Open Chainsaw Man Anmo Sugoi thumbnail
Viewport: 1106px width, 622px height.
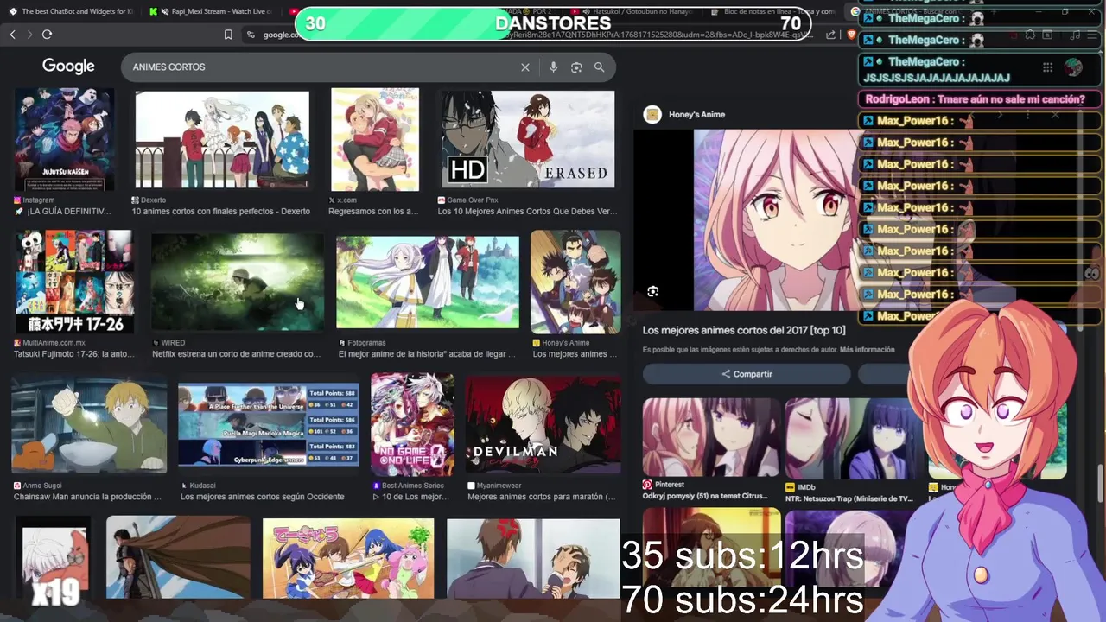point(89,424)
